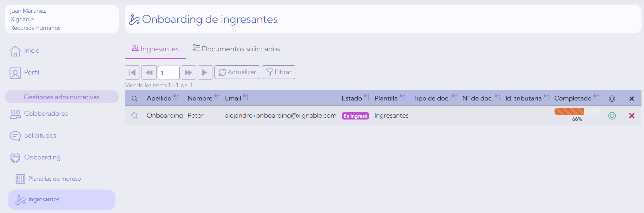644x213 pixels.
Task: Sort table by Completado column
Action: point(596,98)
